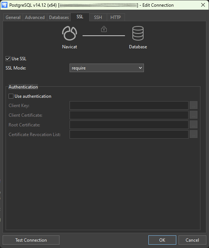The image size is (209, 248).
Task: Browse for Certificate Revocation List file
Action: [x=193, y=134]
